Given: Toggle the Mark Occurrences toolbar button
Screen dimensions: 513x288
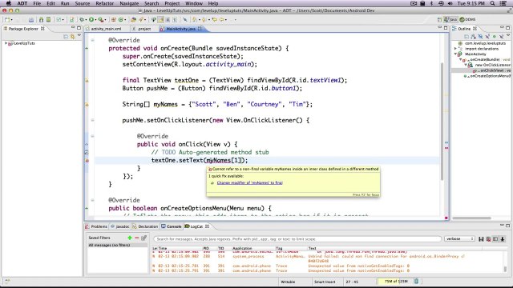Looking at the screenshot, I should [x=160, y=19].
